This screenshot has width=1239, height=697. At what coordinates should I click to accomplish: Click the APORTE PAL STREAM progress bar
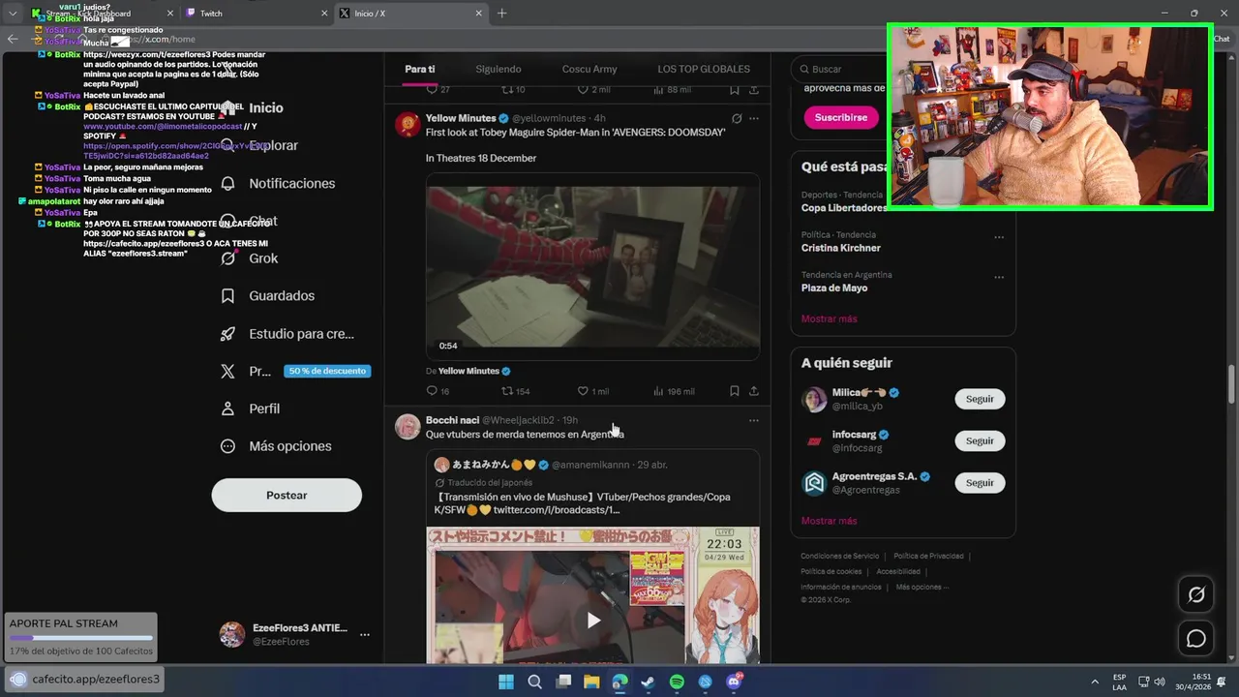80,638
